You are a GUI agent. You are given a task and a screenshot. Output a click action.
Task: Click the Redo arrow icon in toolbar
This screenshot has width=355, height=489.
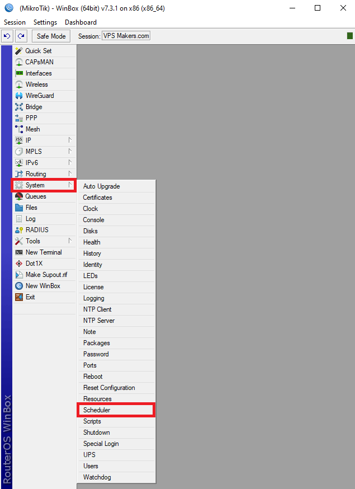pyautogui.click(x=21, y=36)
